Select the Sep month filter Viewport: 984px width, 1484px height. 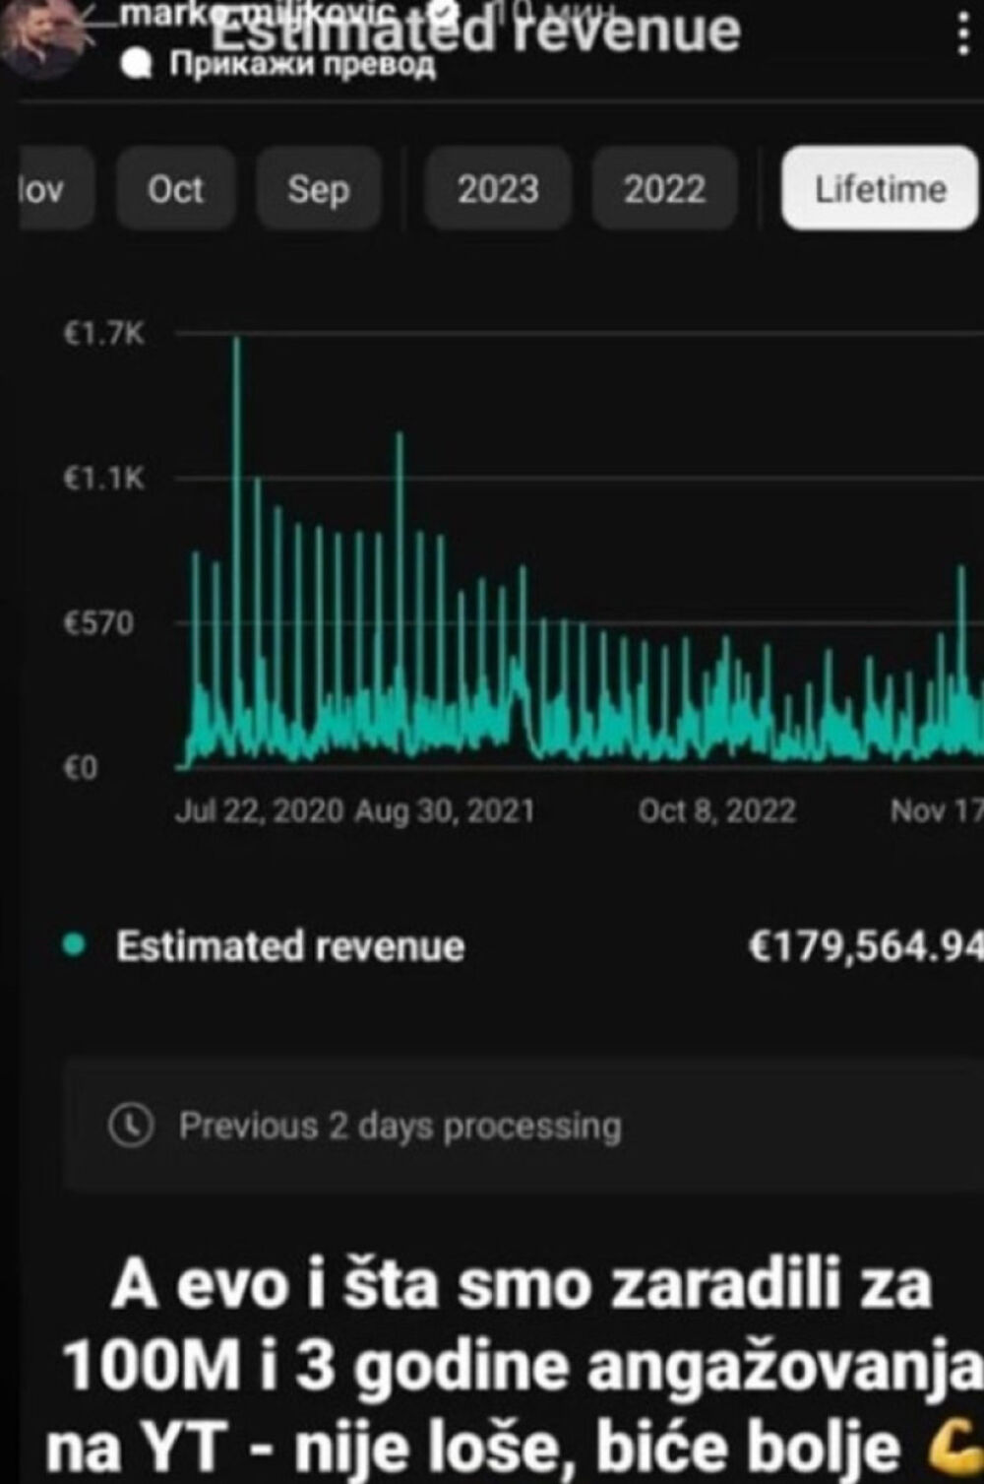pyautogui.click(x=318, y=188)
